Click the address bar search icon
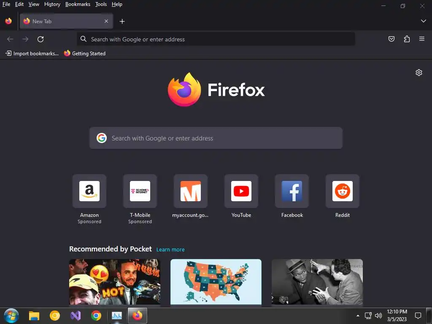Viewport: 432px width, 324px height. (x=84, y=39)
